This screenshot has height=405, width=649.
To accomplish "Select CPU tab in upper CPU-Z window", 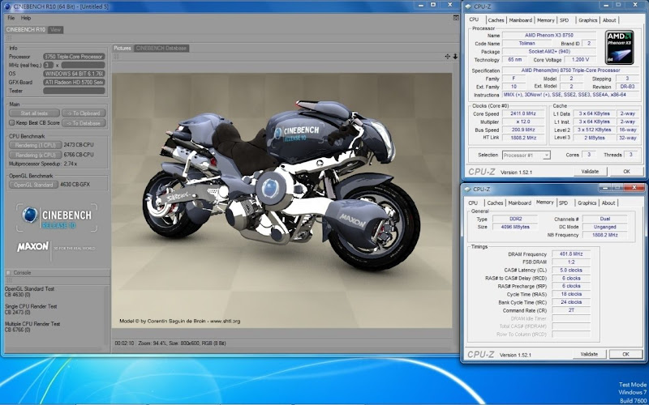I will (475, 19).
